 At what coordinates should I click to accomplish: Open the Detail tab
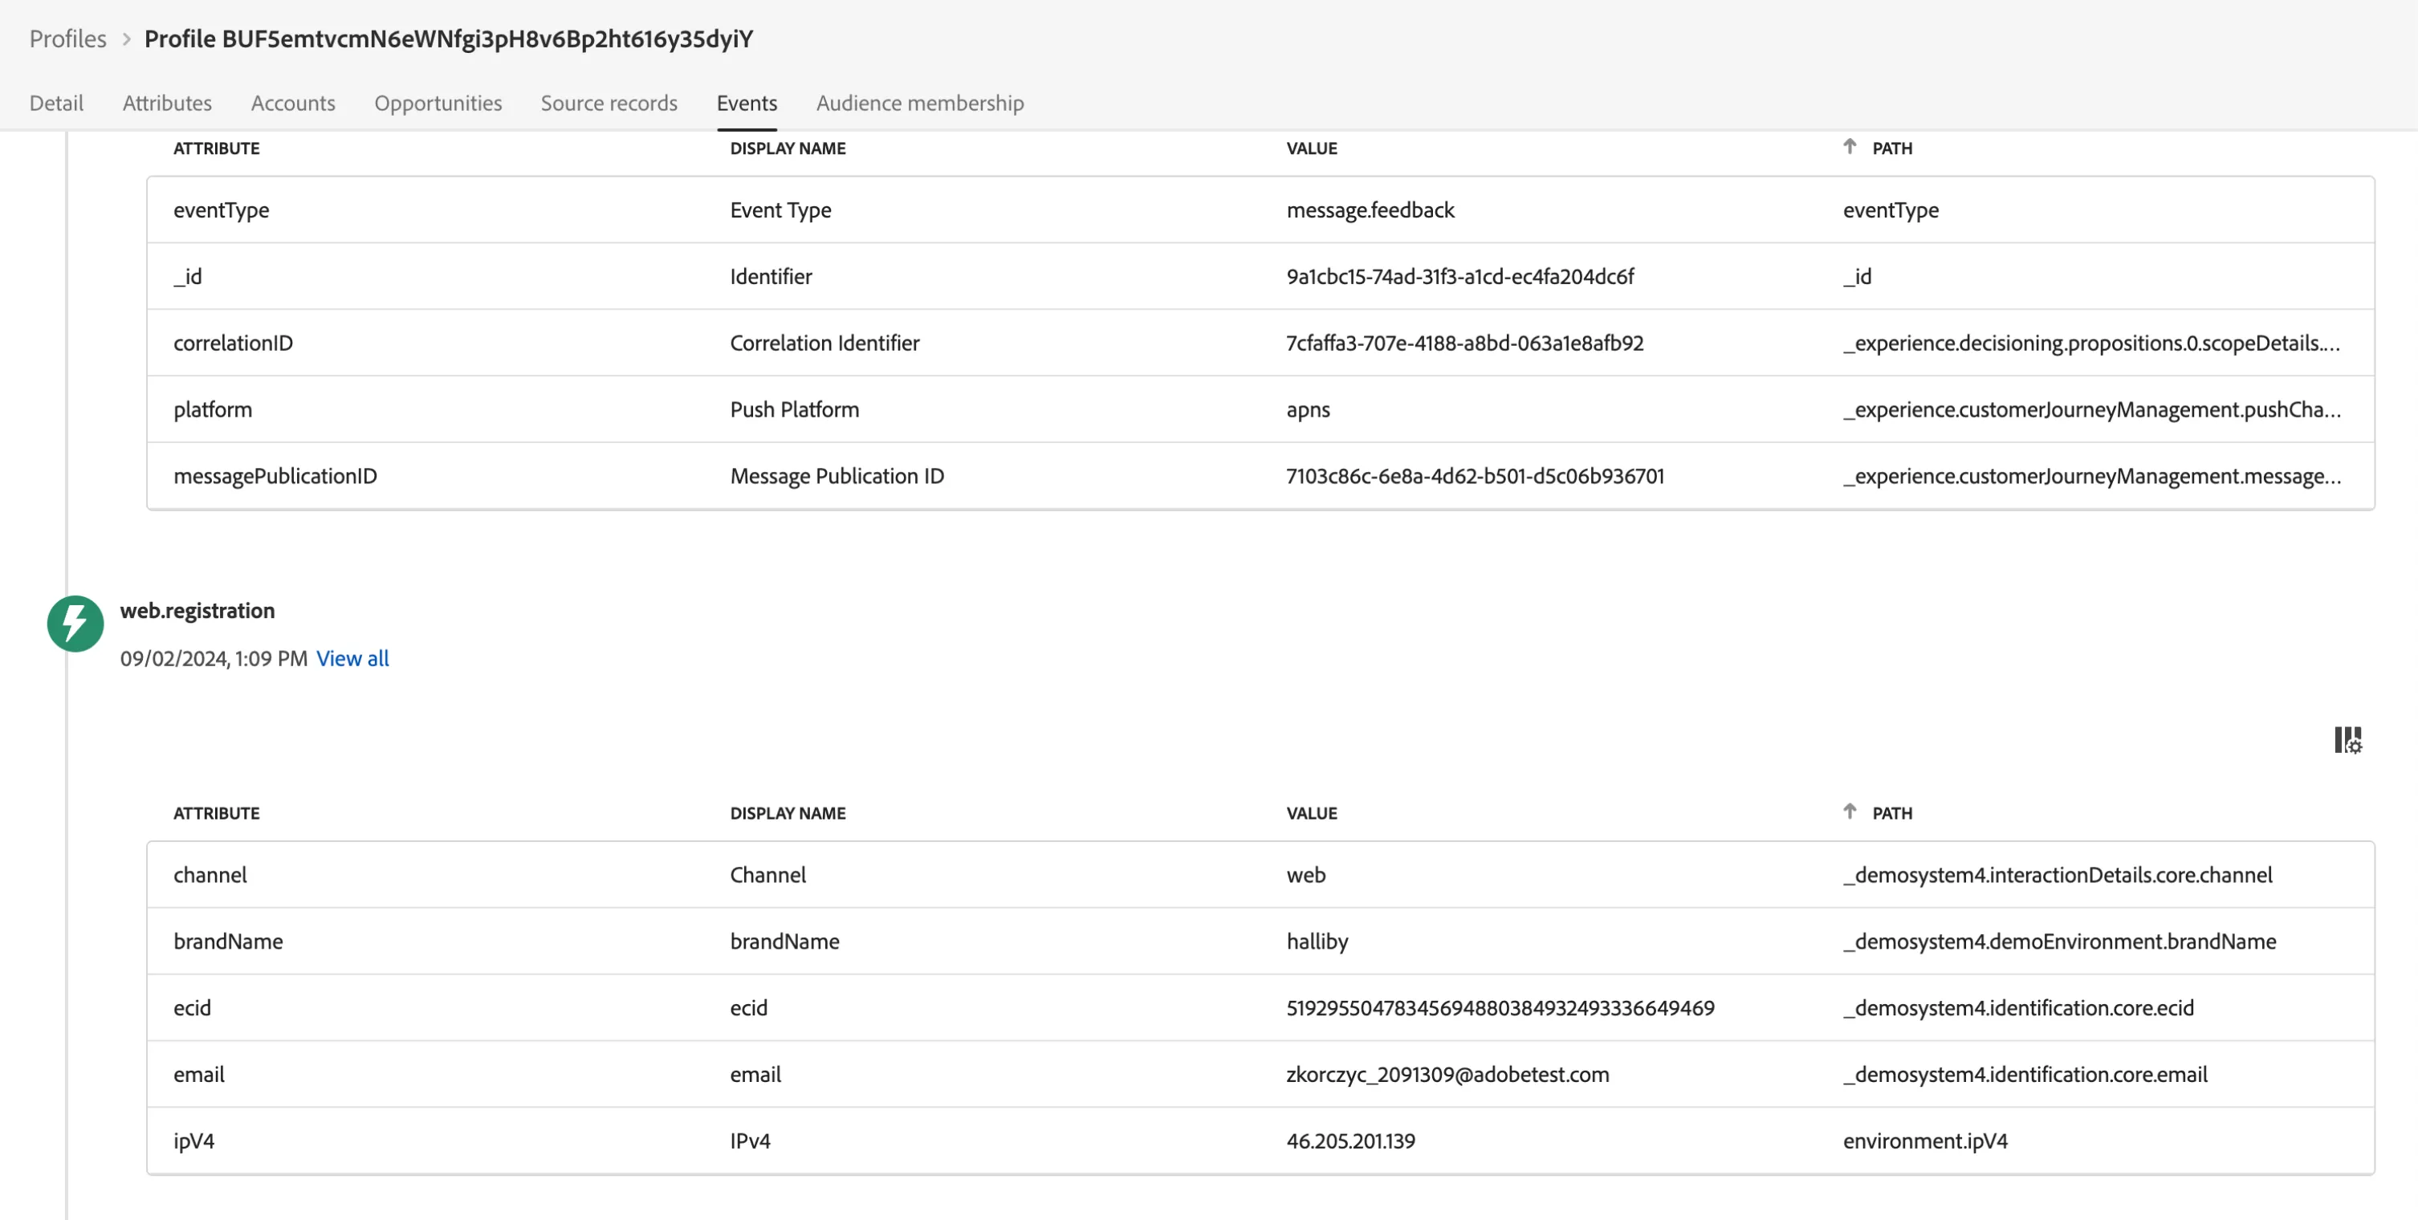[56, 104]
